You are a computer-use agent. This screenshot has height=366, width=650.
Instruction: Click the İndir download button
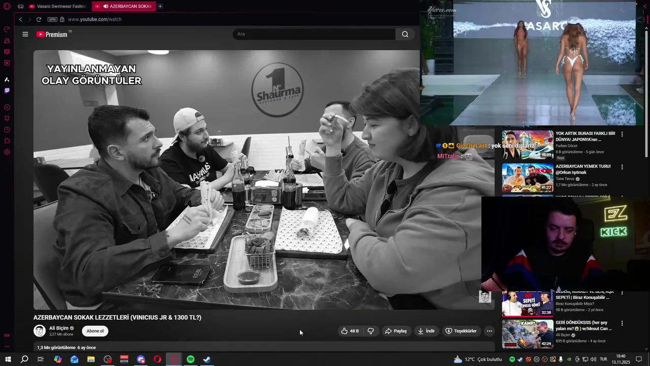[427, 331]
